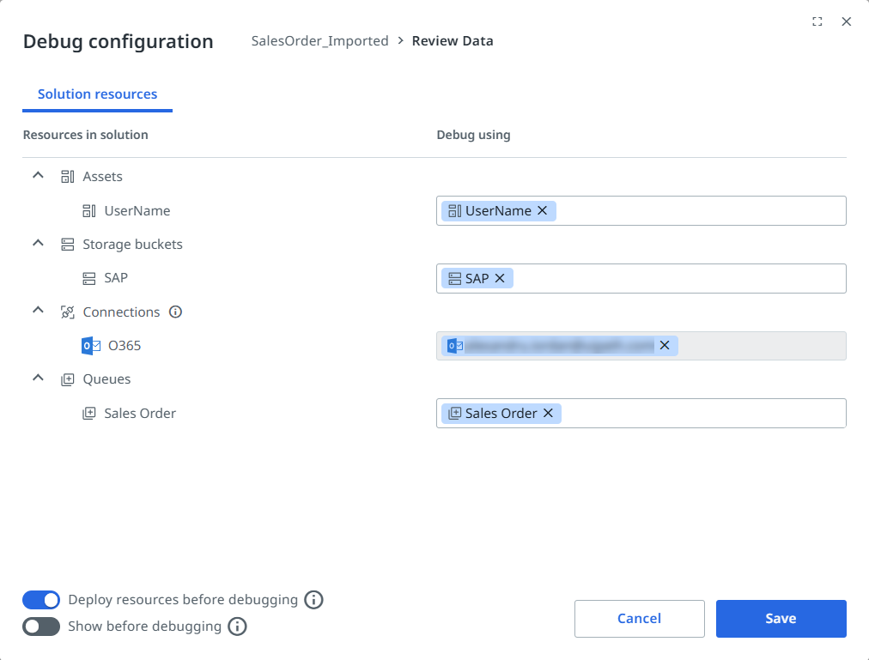The height and width of the screenshot is (660, 869).
Task: Collapse the Assets section
Action: [38, 175]
